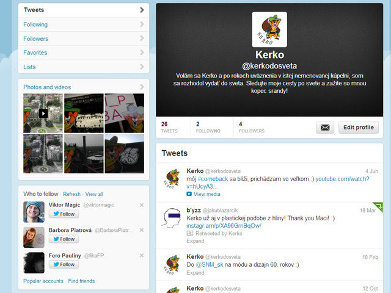Expand the b'yzz retweeted tweet
Viewport: 391px width, 293px height.
195,241
